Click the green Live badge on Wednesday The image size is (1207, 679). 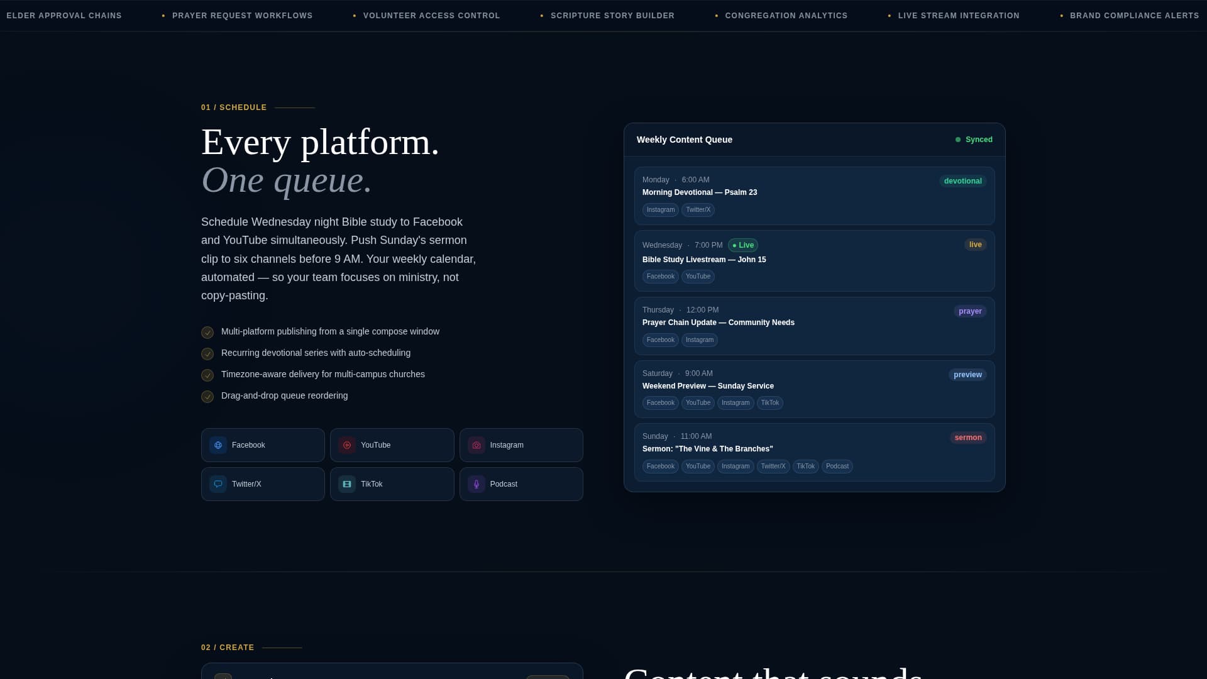click(743, 245)
